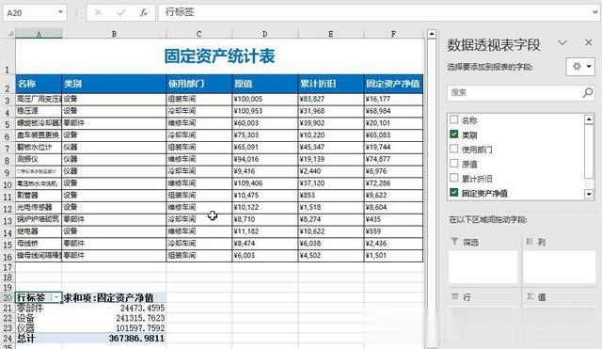Viewport: 602px width, 349px height.
Task: Click the cell containing 割管器
Action: pyautogui.click(x=39, y=196)
